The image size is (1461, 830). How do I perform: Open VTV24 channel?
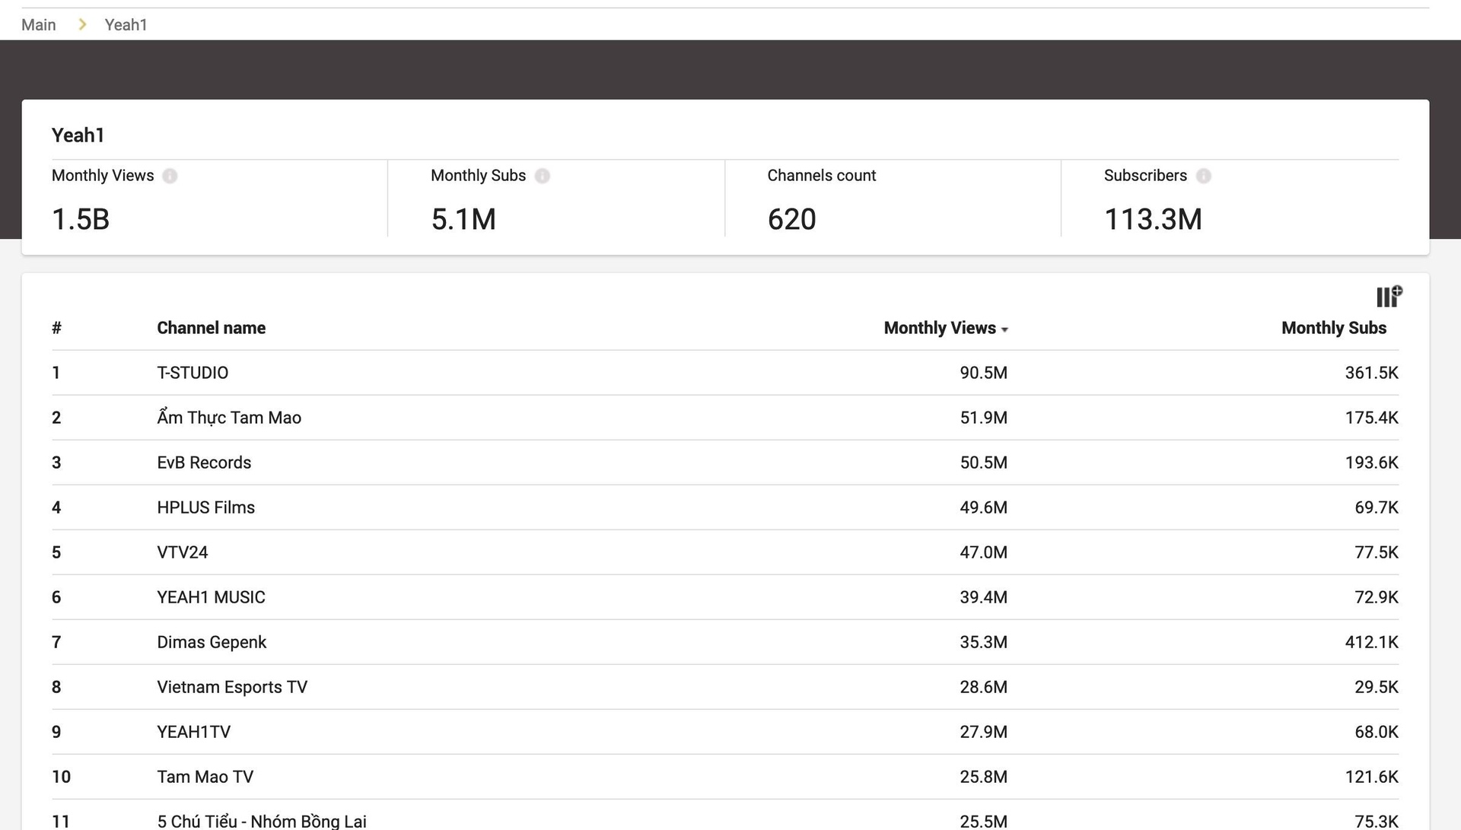pyautogui.click(x=182, y=552)
